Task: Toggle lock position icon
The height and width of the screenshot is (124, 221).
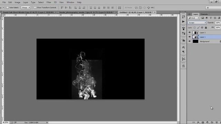Action: click(202, 28)
